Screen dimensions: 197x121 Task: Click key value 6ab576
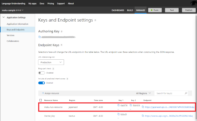124,106
